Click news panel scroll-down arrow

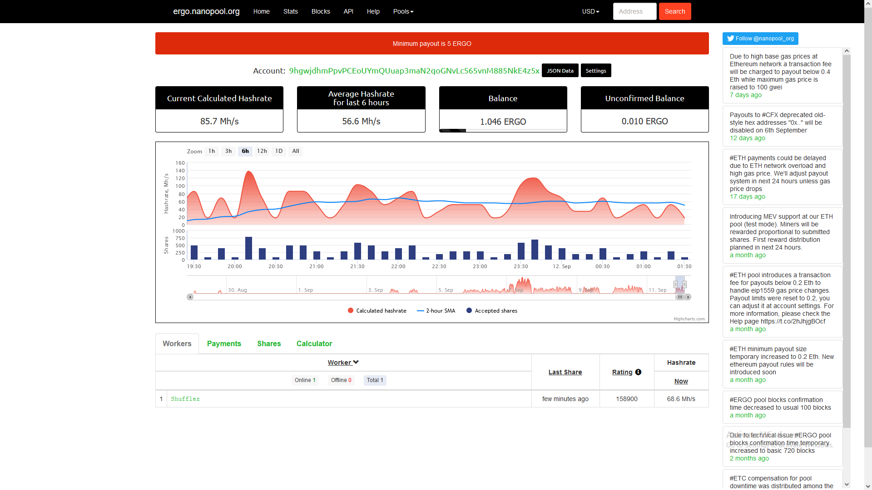pyautogui.click(x=847, y=485)
